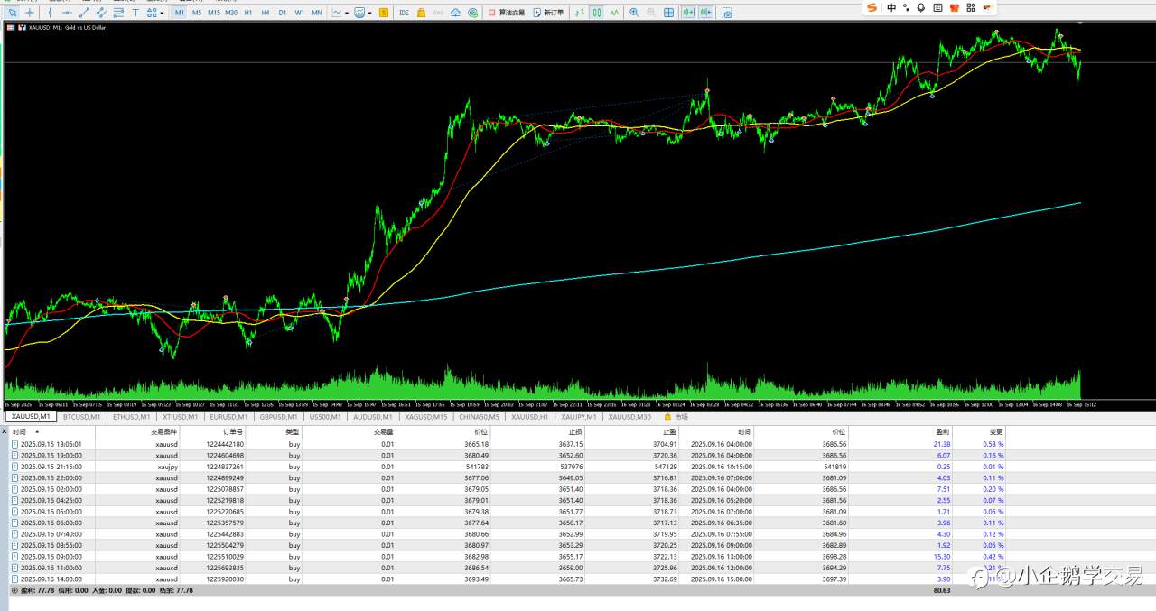1156x611 pixels.
Task: Sort by 盈利 profit column header
Action: 943,432
